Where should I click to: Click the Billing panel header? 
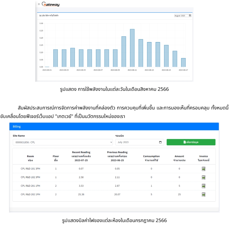click(x=114, y=126)
